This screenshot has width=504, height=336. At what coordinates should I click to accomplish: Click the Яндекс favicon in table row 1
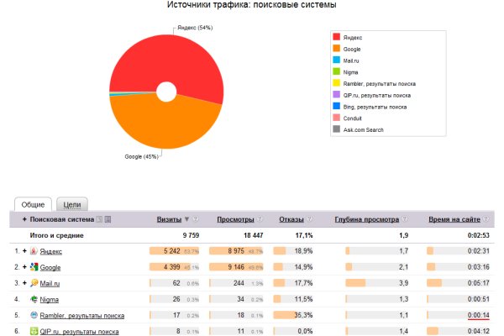tap(34, 251)
